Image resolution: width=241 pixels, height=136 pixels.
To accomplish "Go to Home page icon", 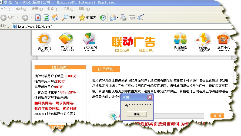I will point(55,18).
